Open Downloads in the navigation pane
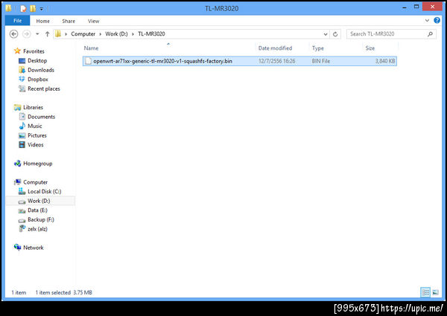The height and width of the screenshot is (316, 447). [x=41, y=70]
